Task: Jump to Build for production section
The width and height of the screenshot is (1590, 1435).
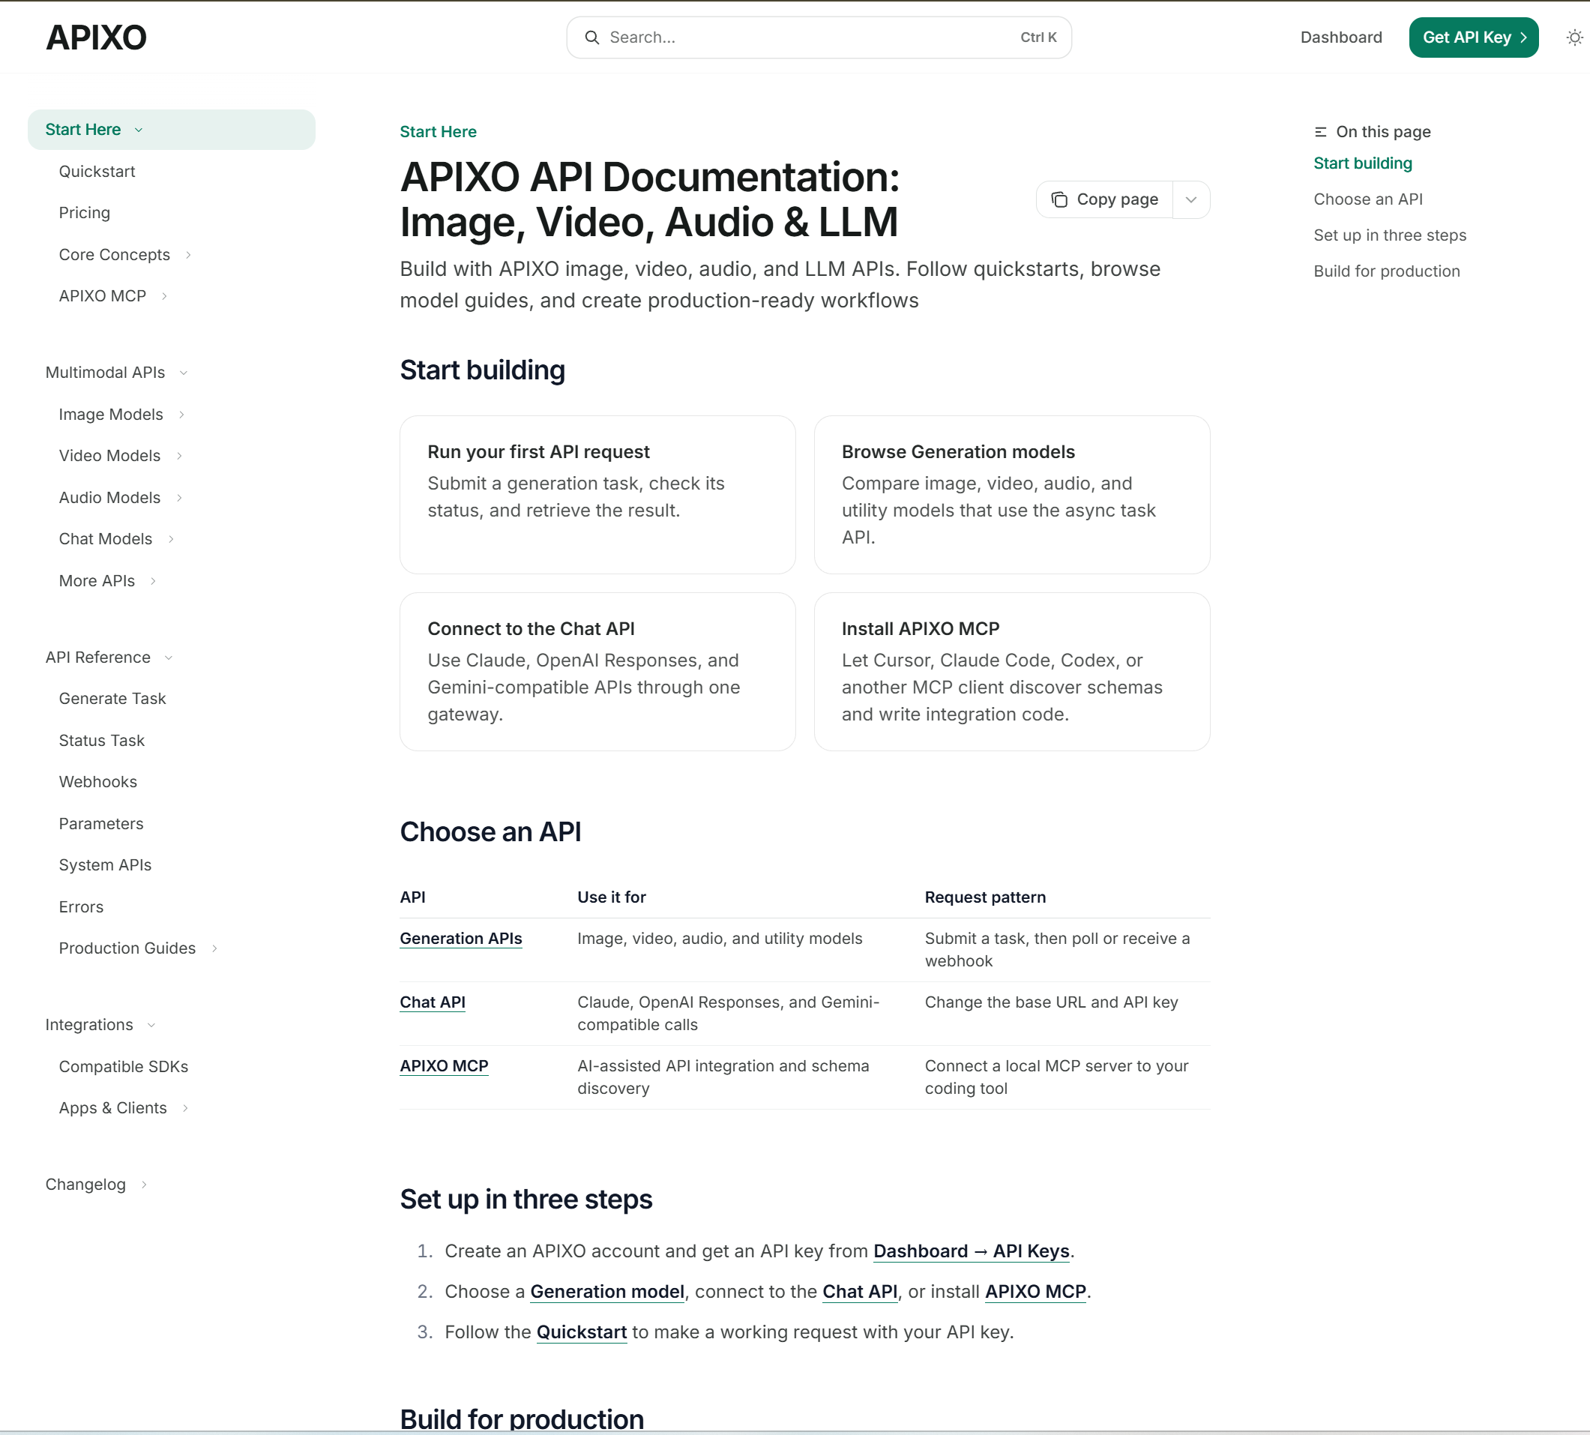Action: click(1387, 271)
